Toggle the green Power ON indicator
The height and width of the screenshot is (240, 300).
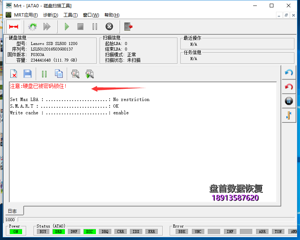point(16,232)
